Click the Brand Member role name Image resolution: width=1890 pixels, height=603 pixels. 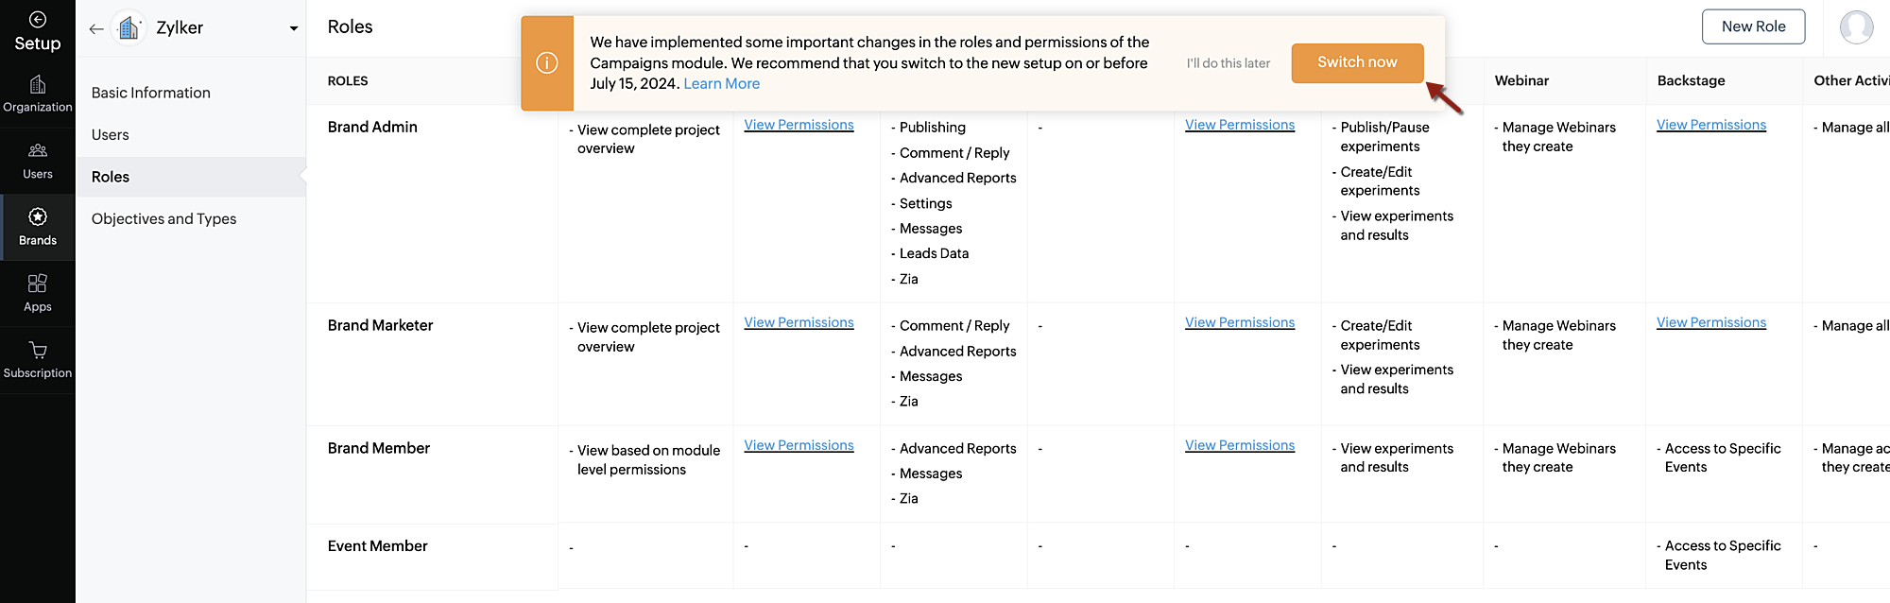(379, 448)
